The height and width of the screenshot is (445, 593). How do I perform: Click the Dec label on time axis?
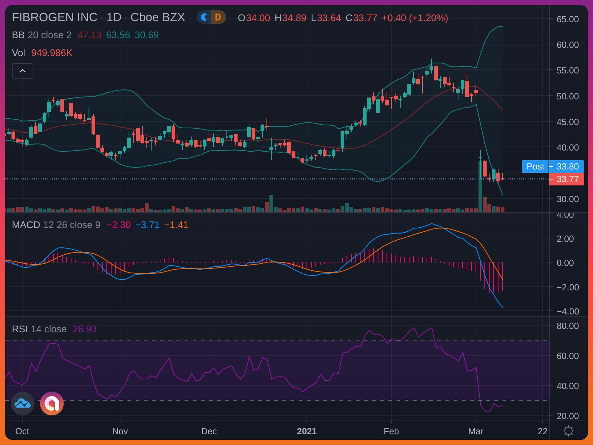(209, 431)
